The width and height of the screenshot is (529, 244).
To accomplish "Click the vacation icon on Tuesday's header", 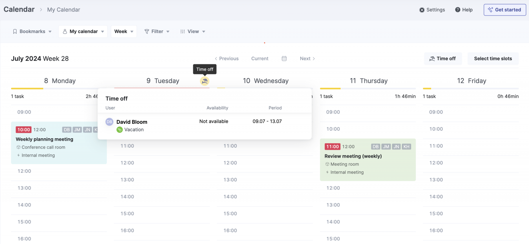I will [205, 81].
